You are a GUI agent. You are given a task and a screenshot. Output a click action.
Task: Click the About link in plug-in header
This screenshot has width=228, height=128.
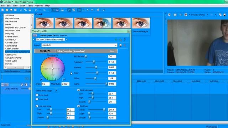(112, 51)
